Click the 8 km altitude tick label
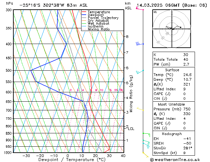Viewport: 210px width, 162px height. click(x=127, y=36)
